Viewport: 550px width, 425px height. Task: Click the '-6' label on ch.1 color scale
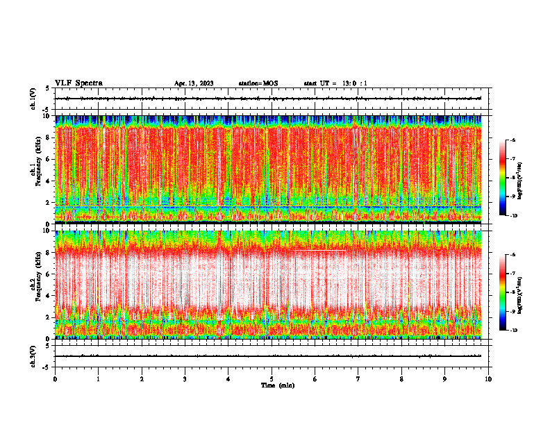click(x=512, y=140)
